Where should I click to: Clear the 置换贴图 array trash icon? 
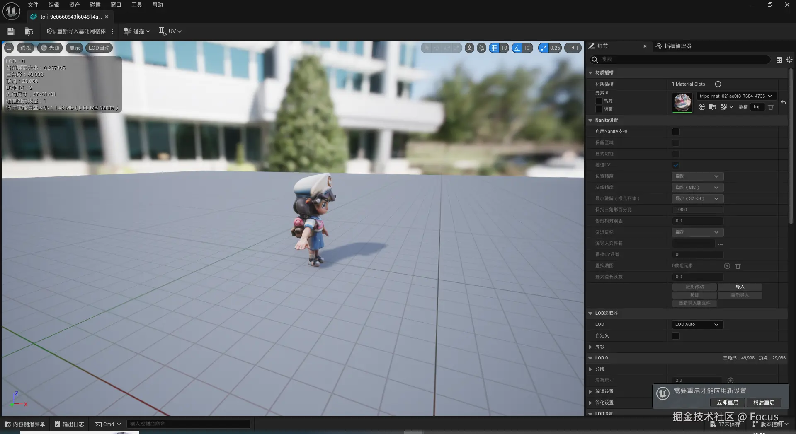click(738, 266)
